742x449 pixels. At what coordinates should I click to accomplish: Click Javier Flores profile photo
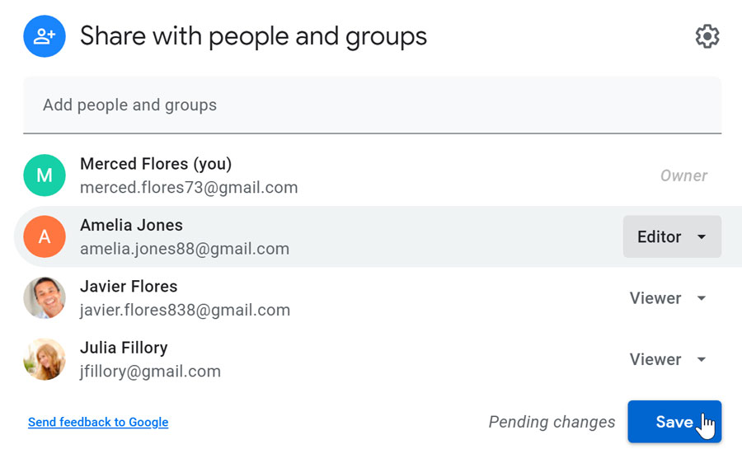click(x=45, y=297)
